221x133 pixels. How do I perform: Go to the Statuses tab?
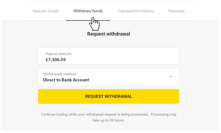[176, 11]
